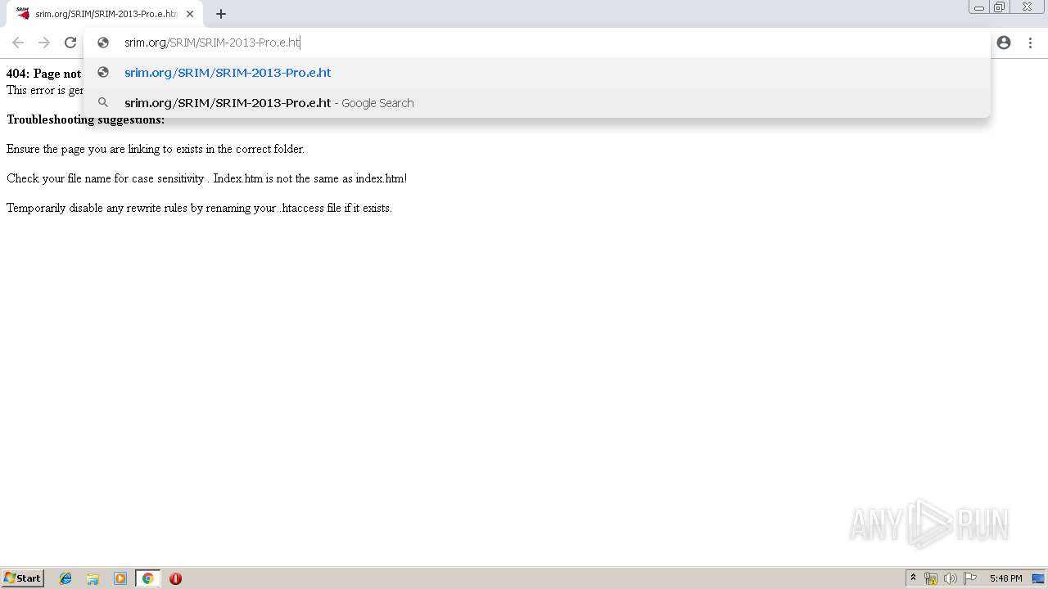Screen dimensions: 1048x589
Task: Click the 'Troubleshooting suggestions:' heading
Action: click(85, 119)
